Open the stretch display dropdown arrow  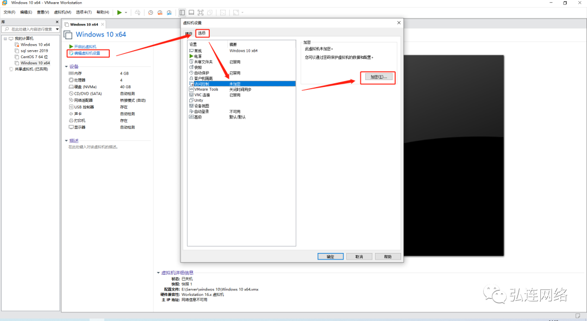[x=242, y=13]
